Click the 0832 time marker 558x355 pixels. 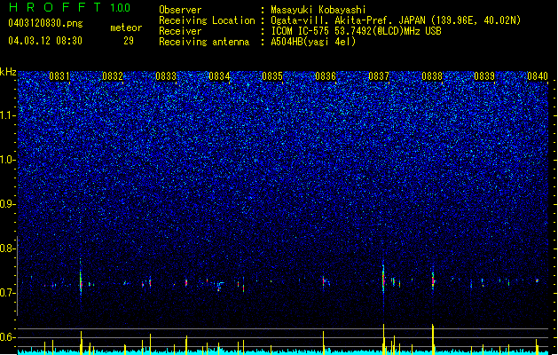click(x=113, y=76)
